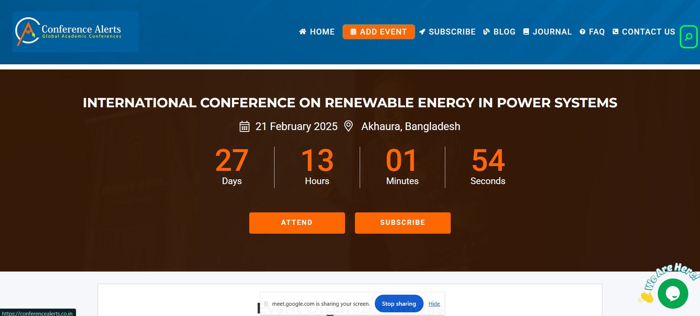Click the calendar icon beside 21 February 2025
700x316 pixels.
coord(244,126)
